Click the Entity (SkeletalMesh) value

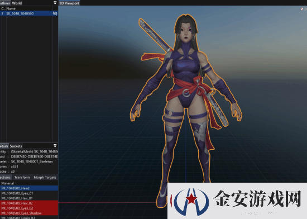35,151
